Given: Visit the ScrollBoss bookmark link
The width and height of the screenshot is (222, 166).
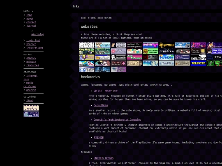Looking at the screenshot, I should (101, 105).
